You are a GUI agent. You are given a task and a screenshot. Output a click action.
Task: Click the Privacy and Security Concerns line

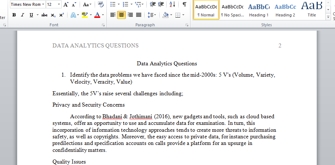(88, 105)
